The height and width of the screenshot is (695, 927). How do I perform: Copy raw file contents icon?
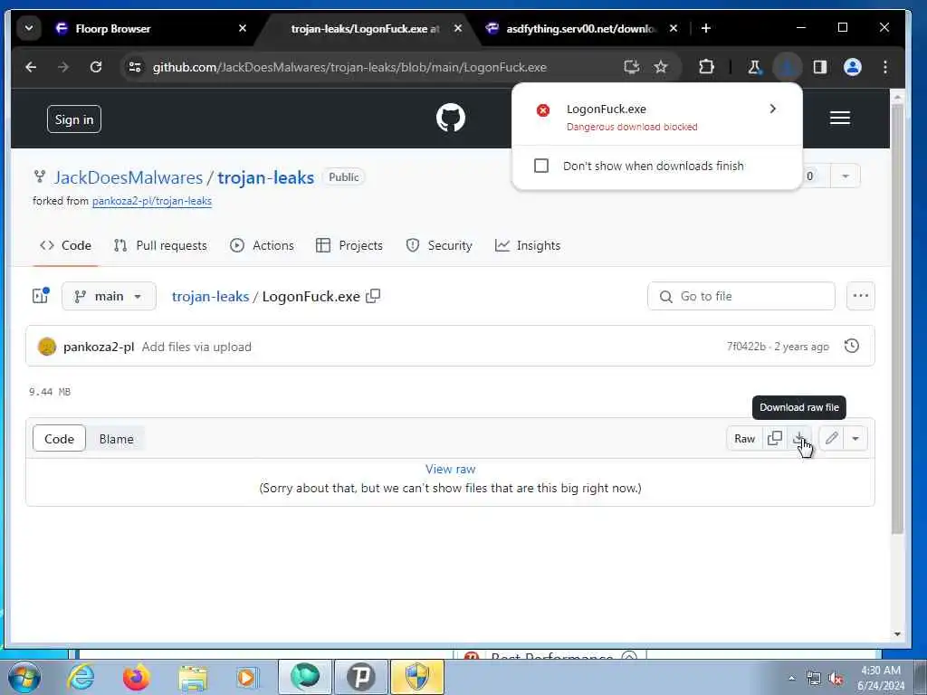coord(775,439)
